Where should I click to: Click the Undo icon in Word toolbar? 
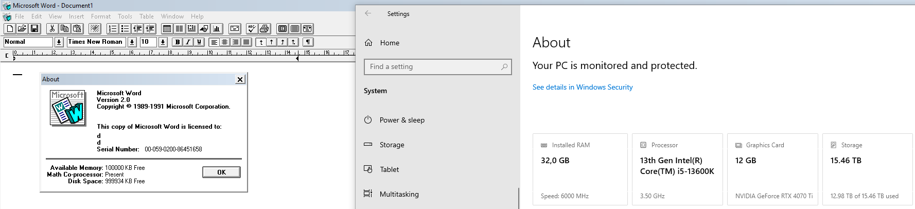pos(95,29)
